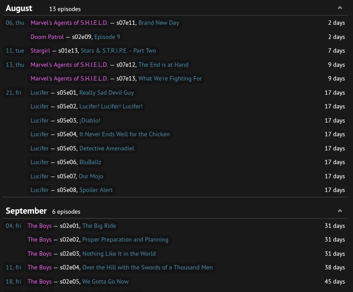Image resolution: width=353 pixels, height=292 pixels.
Task: Open the BluBallz episode link
Action: click(90, 162)
